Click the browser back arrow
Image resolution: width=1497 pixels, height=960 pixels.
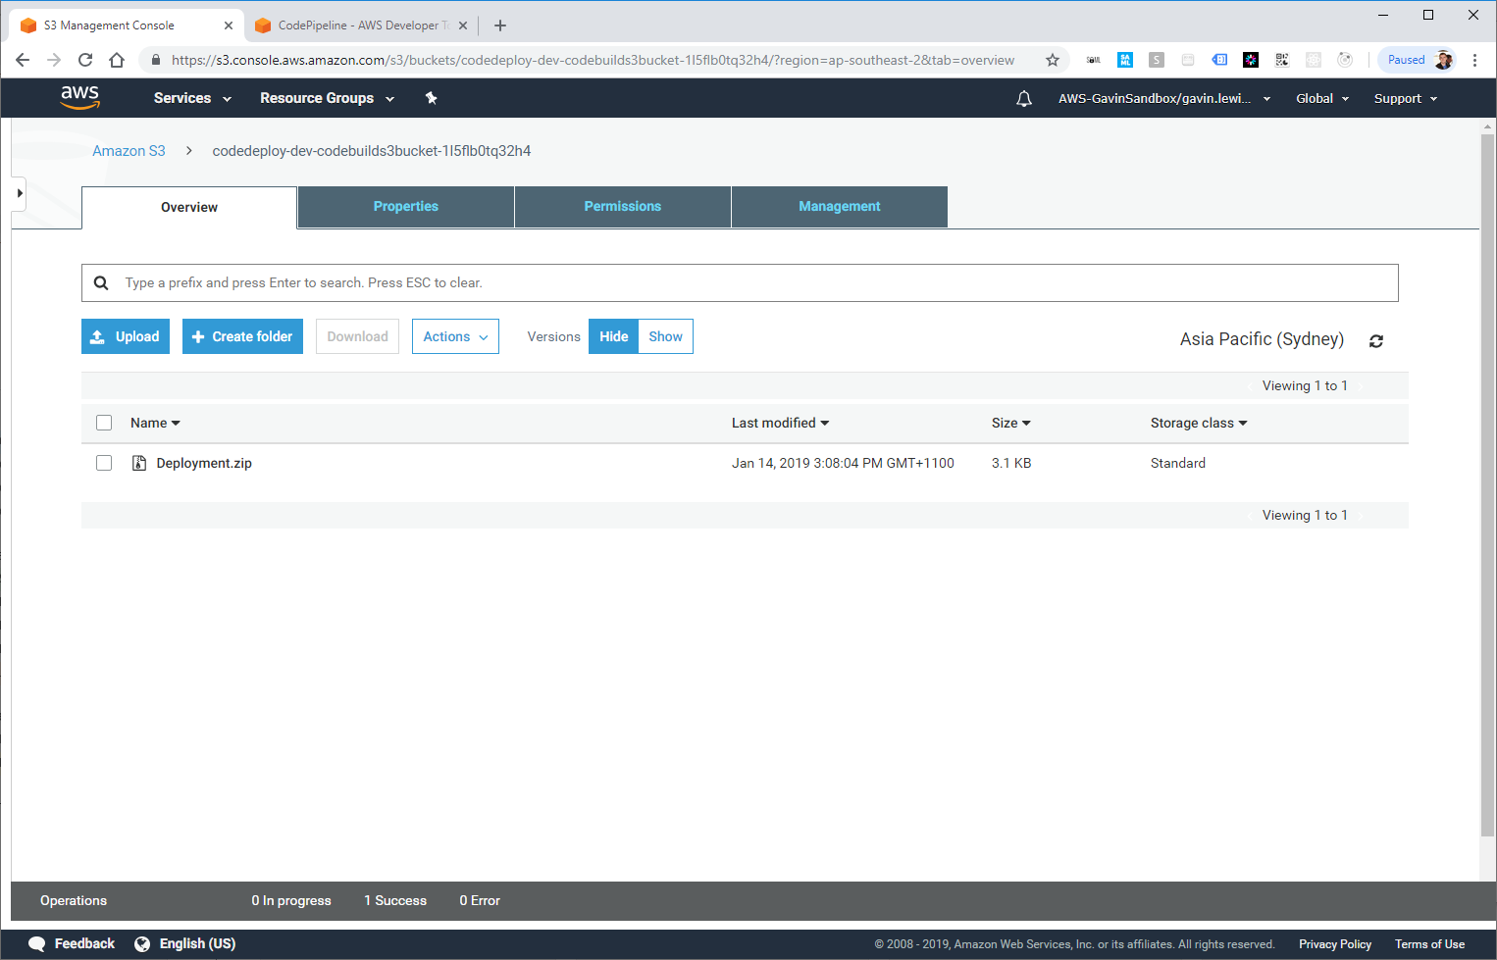(23, 60)
